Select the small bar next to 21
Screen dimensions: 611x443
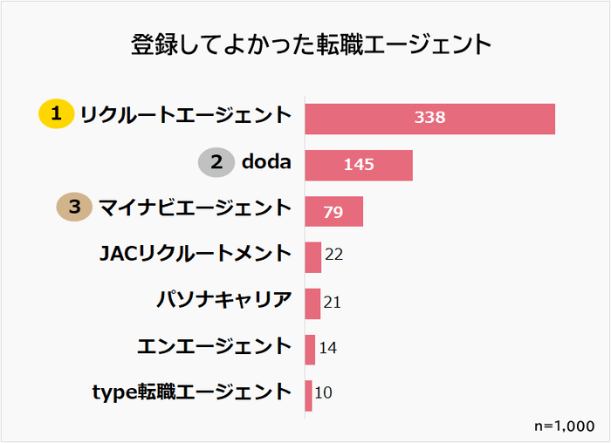[312, 303]
